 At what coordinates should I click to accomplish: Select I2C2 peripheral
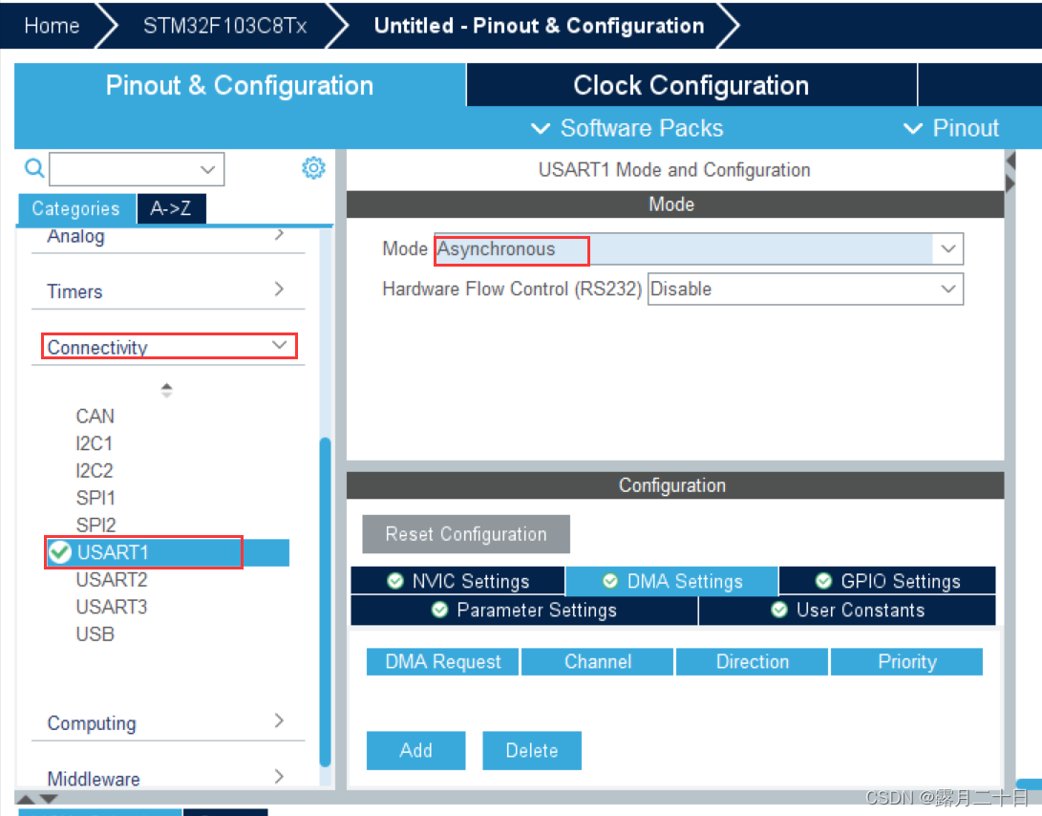coord(95,471)
